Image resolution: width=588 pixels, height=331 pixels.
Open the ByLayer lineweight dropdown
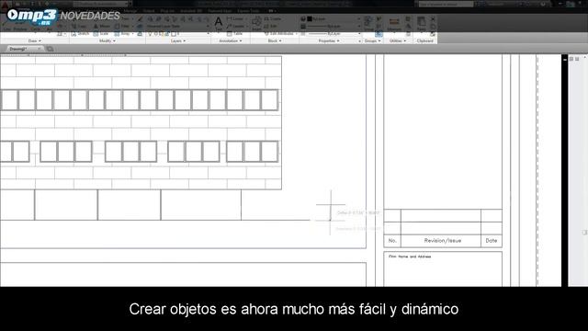pos(334,27)
